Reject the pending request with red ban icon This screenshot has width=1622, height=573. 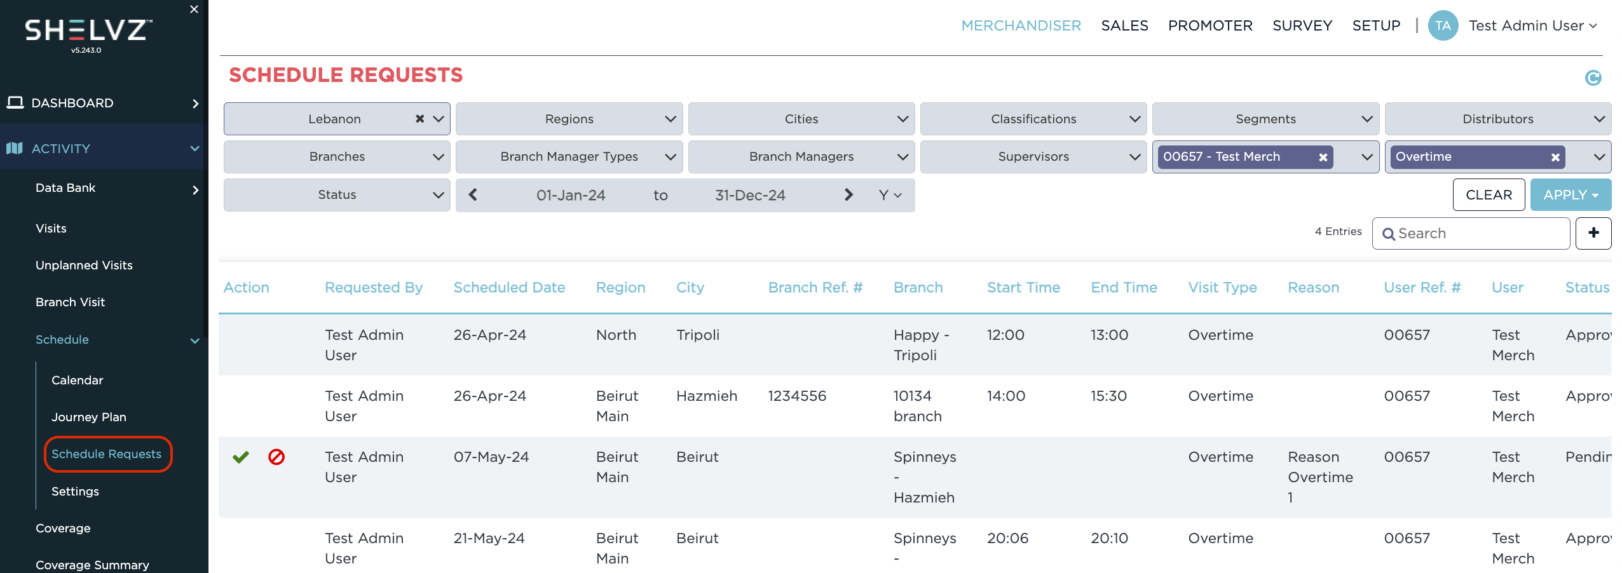click(276, 457)
